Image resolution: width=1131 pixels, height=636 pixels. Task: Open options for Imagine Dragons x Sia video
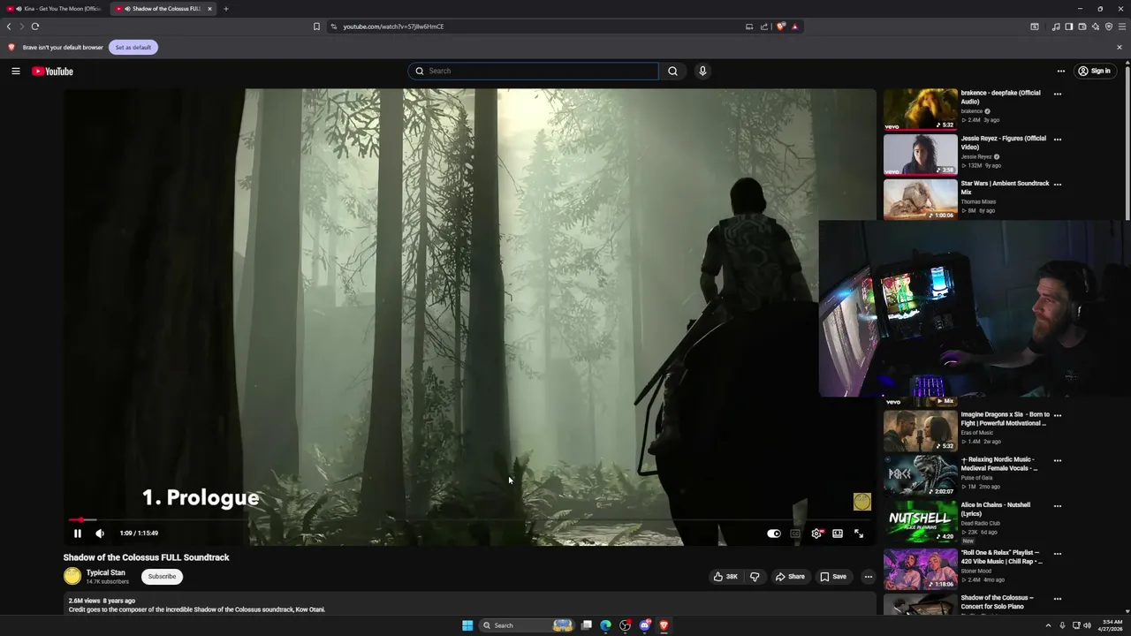(1058, 415)
